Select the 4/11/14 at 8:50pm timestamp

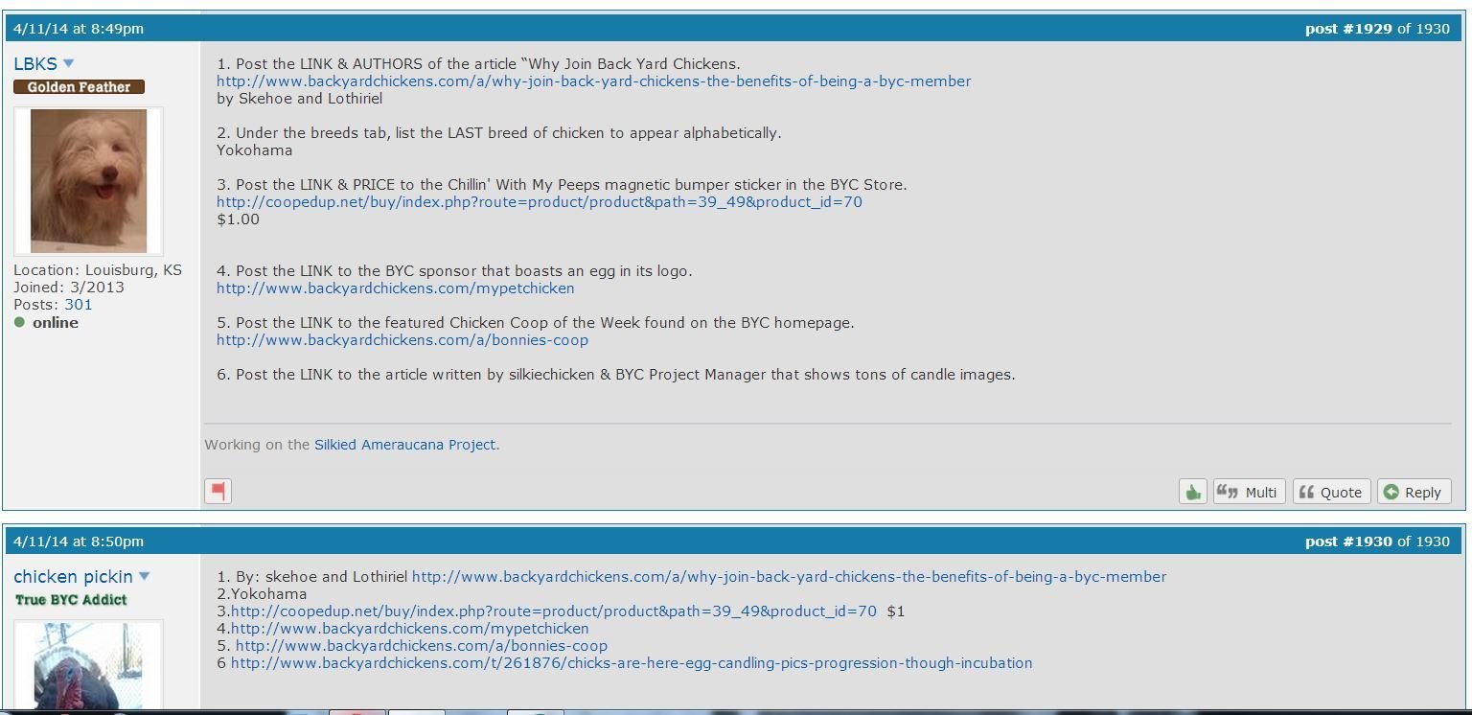[x=79, y=542]
